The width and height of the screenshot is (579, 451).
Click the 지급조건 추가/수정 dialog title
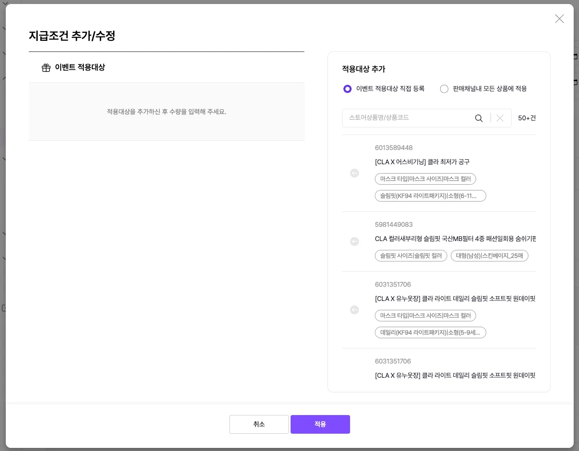click(72, 36)
